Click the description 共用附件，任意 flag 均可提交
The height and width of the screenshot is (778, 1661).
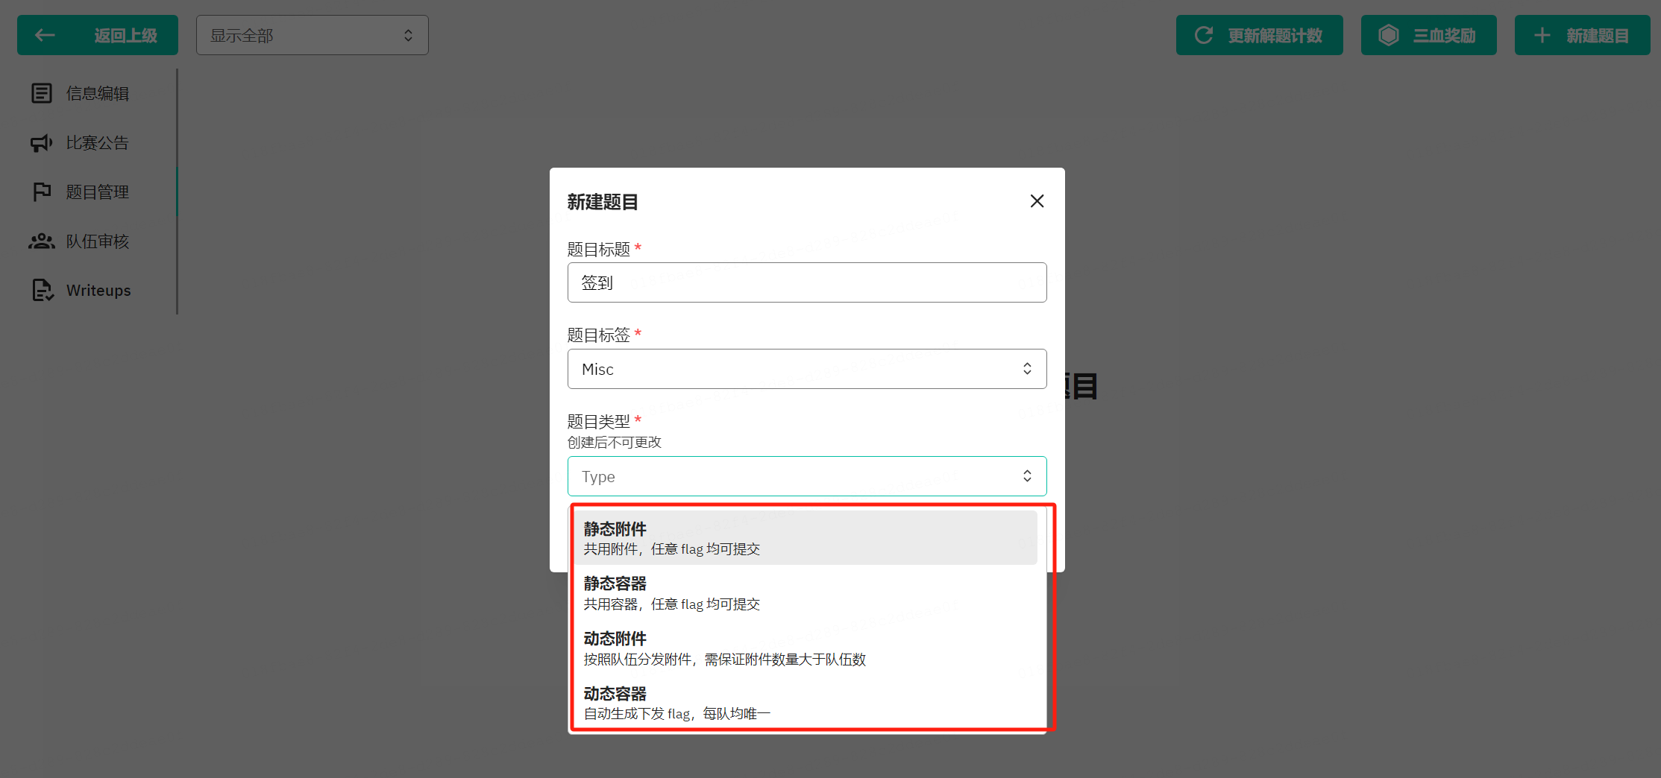(672, 549)
